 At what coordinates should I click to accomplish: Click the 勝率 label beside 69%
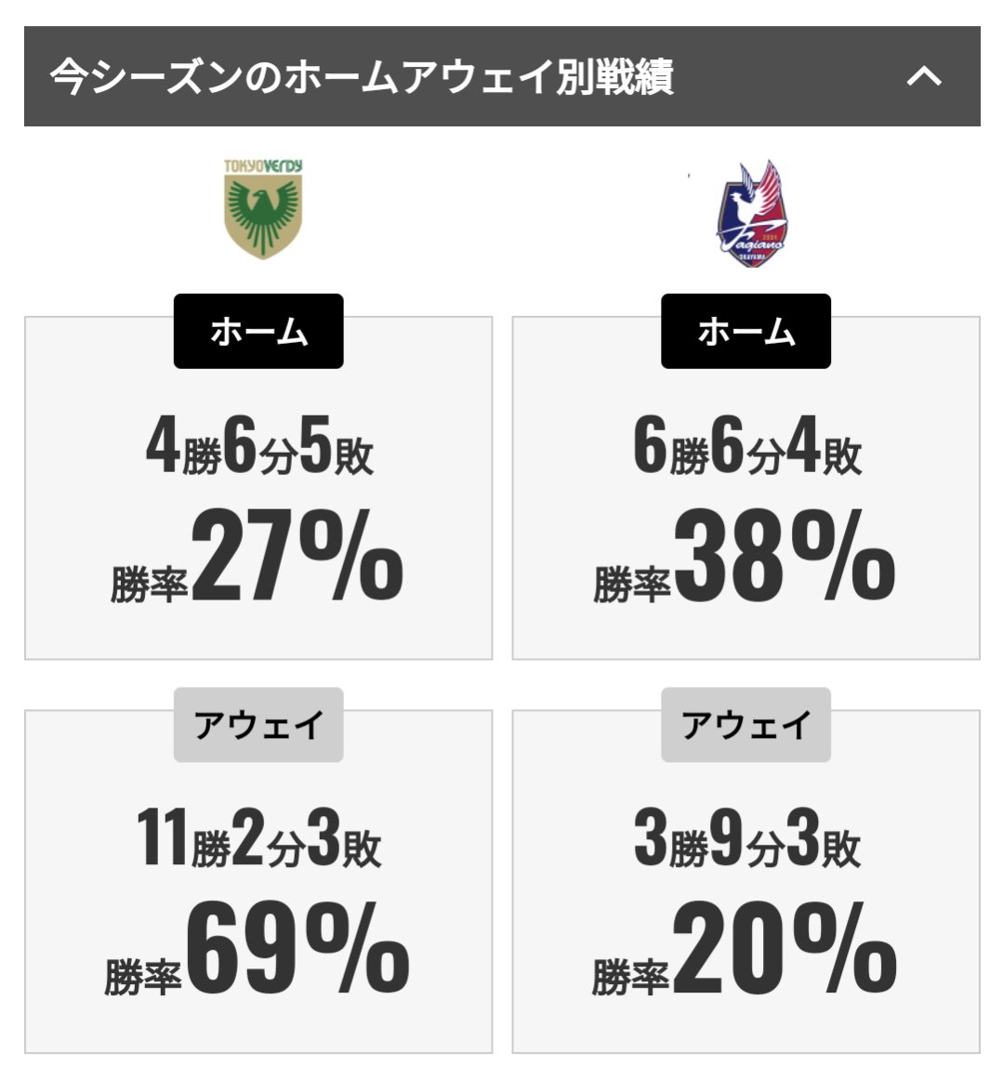(x=143, y=977)
